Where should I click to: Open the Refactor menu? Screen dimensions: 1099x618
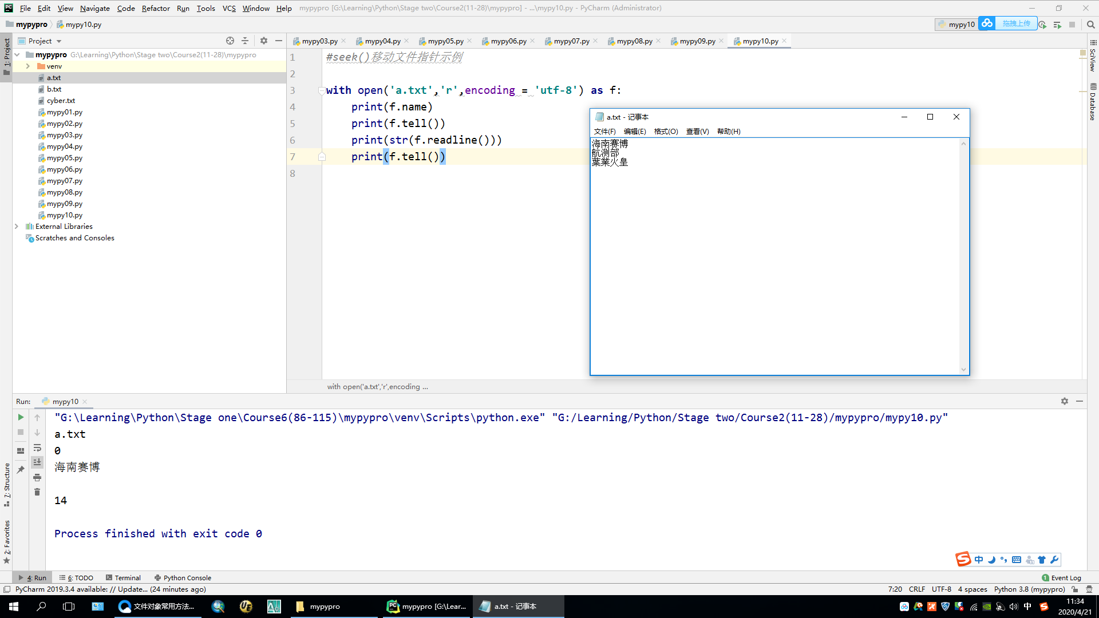(x=156, y=8)
